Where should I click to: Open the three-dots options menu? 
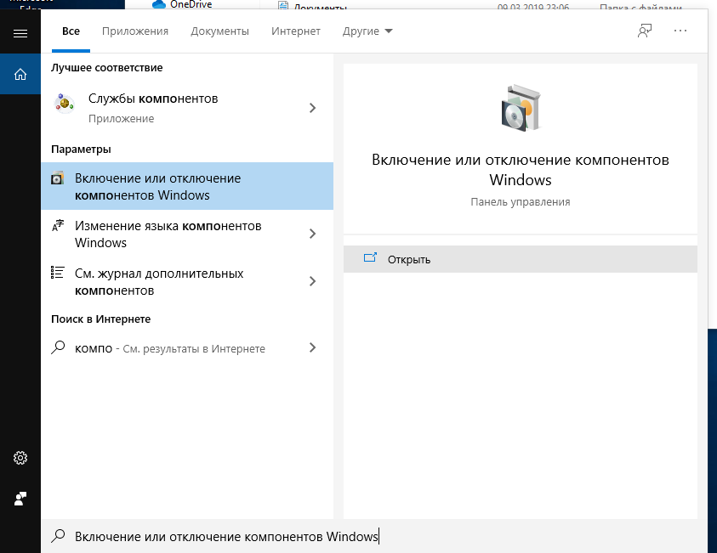[680, 31]
